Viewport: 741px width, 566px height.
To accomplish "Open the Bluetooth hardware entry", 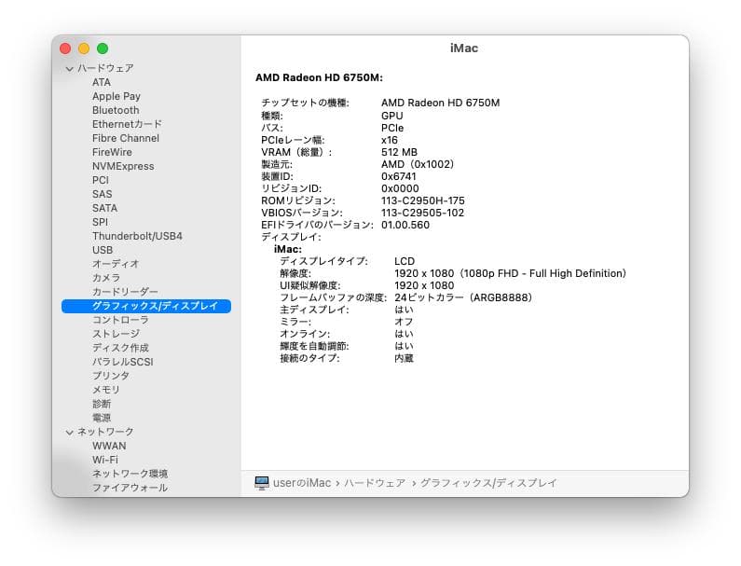I will coord(116,110).
